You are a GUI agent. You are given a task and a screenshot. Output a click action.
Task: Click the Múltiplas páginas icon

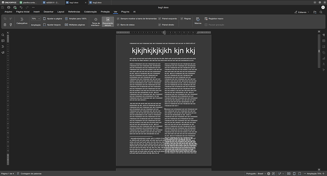point(66,25)
